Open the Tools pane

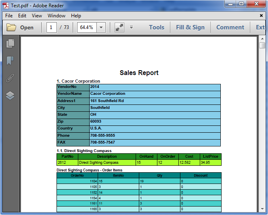[157, 27]
